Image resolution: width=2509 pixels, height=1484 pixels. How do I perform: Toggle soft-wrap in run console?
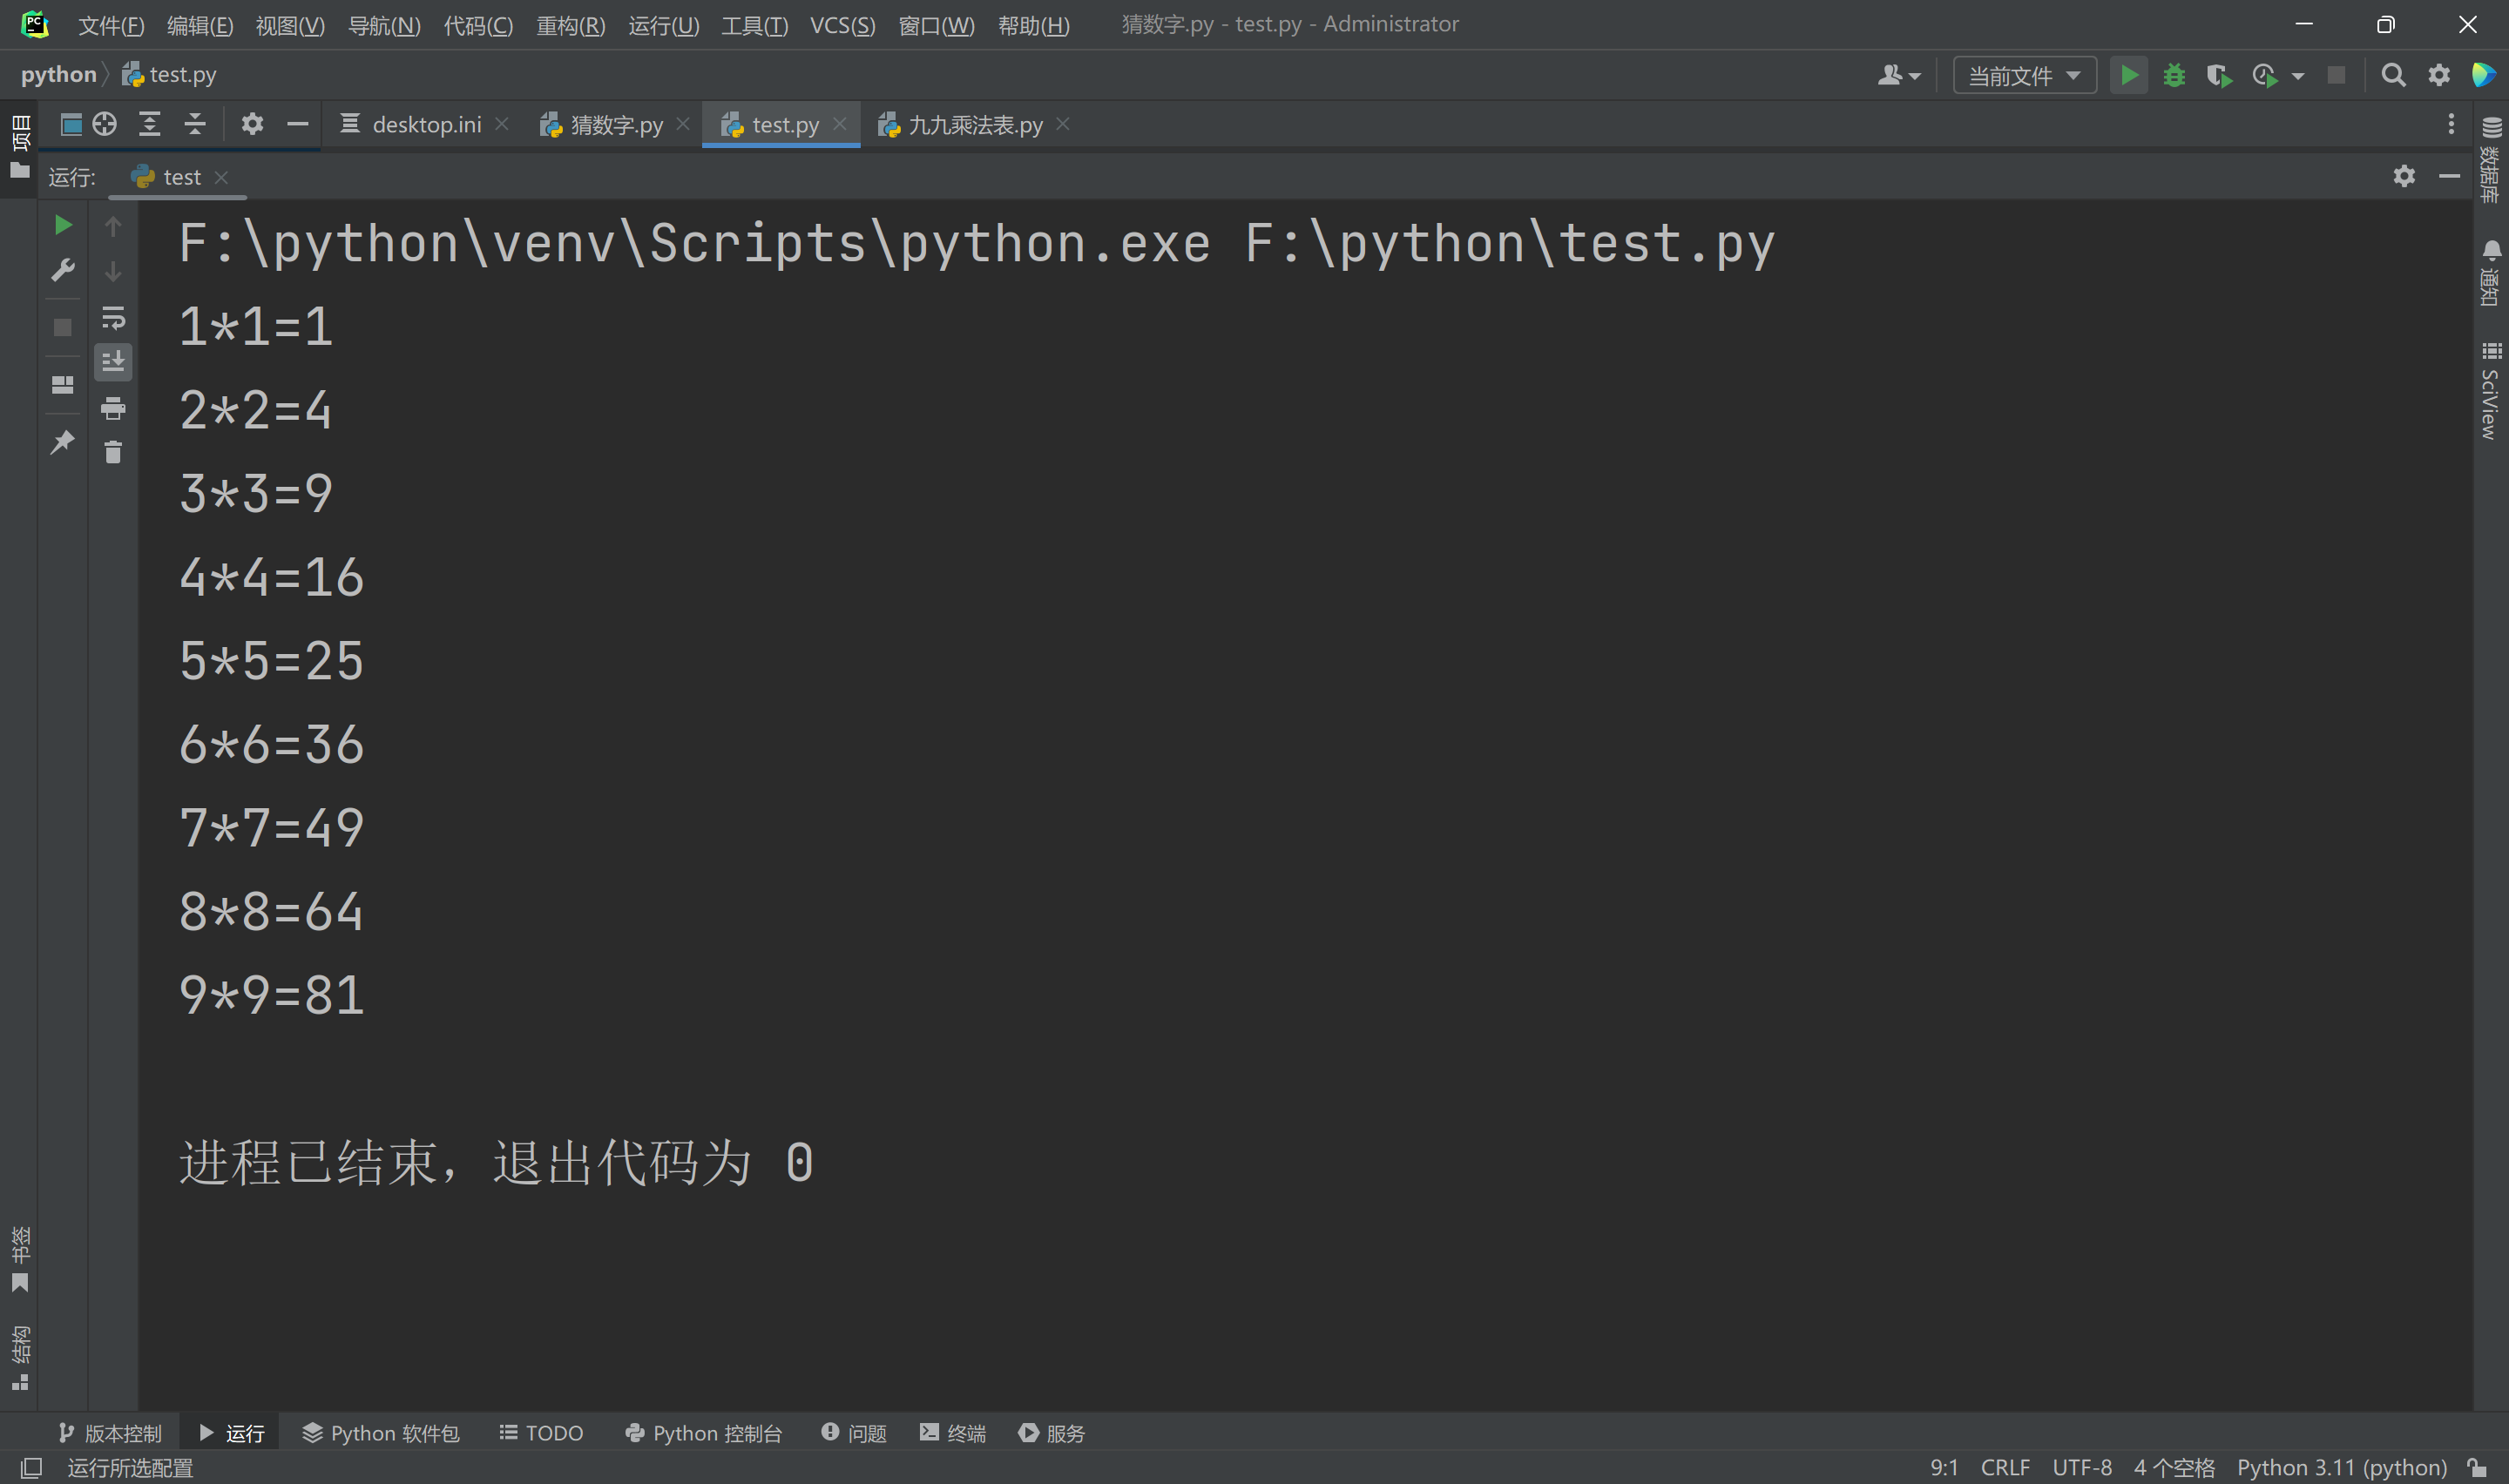[x=113, y=318]
